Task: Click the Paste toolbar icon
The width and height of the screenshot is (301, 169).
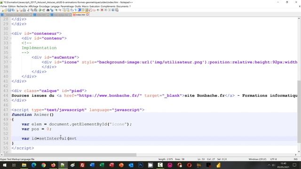Action: click(x=36, y=10)
